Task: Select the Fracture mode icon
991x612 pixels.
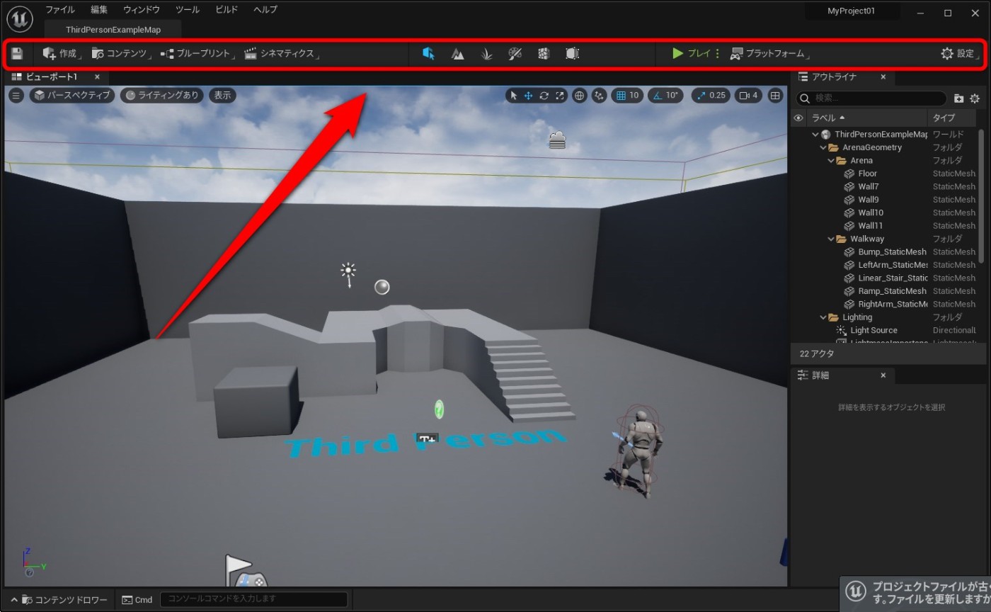Action: (x=543, y=53)
